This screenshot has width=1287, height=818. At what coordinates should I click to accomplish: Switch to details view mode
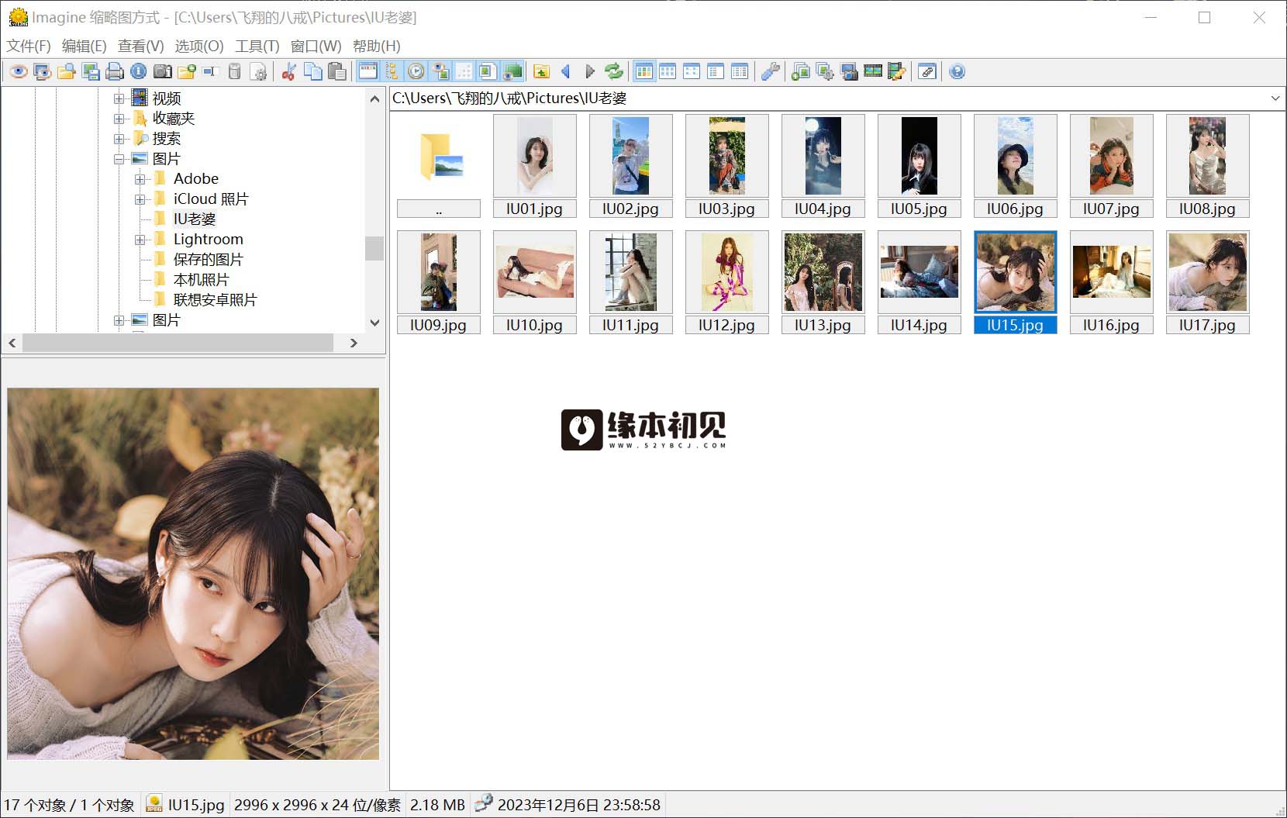tap(740, 72)
